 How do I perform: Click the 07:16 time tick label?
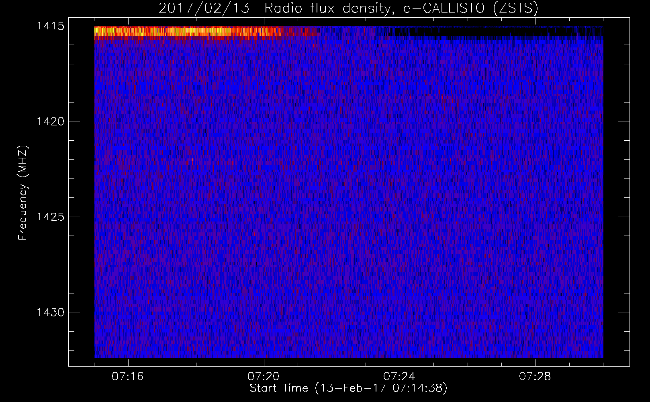pos(128,377)
